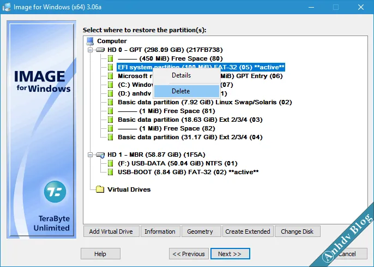Click the HD 0 hard disk icon
The image size is (374, 267).
click(100, 50)
